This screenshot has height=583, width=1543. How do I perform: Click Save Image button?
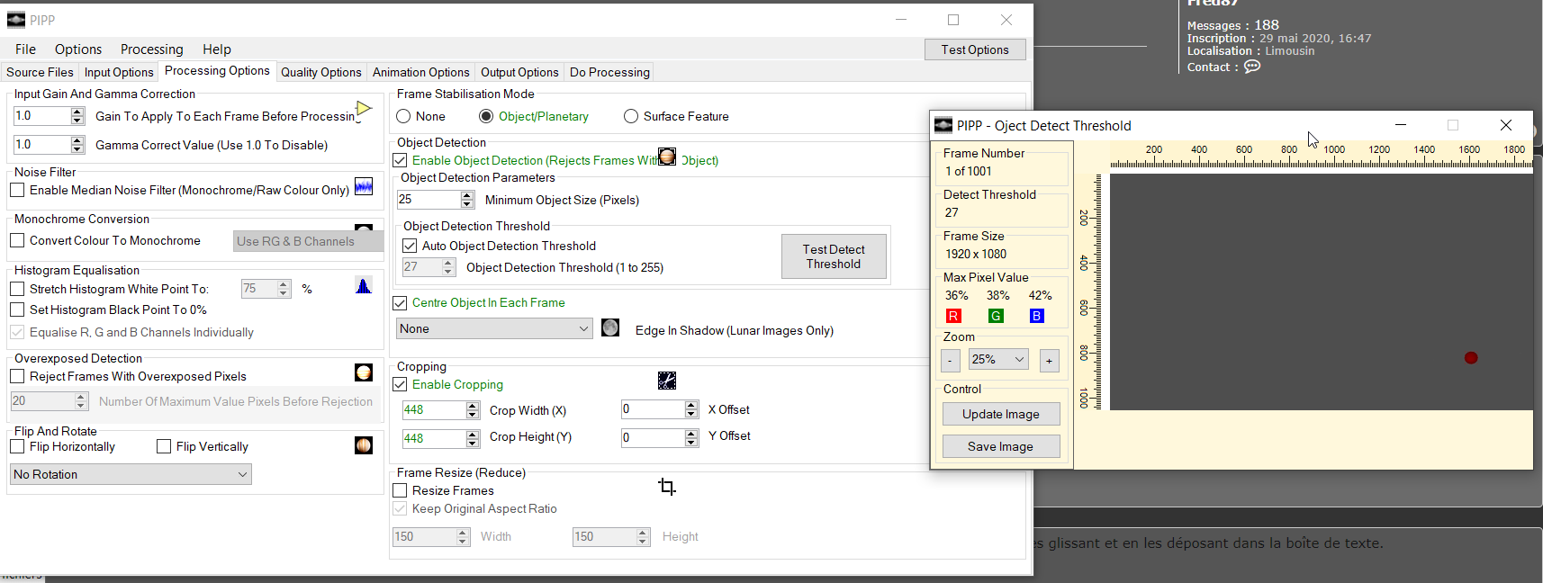pos(1001,446)
